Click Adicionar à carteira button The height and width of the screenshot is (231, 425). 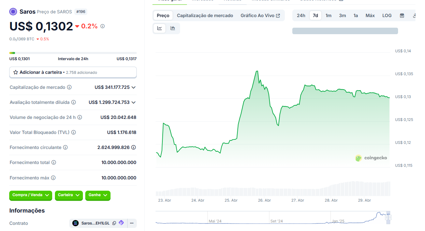(x=73, y=72)
